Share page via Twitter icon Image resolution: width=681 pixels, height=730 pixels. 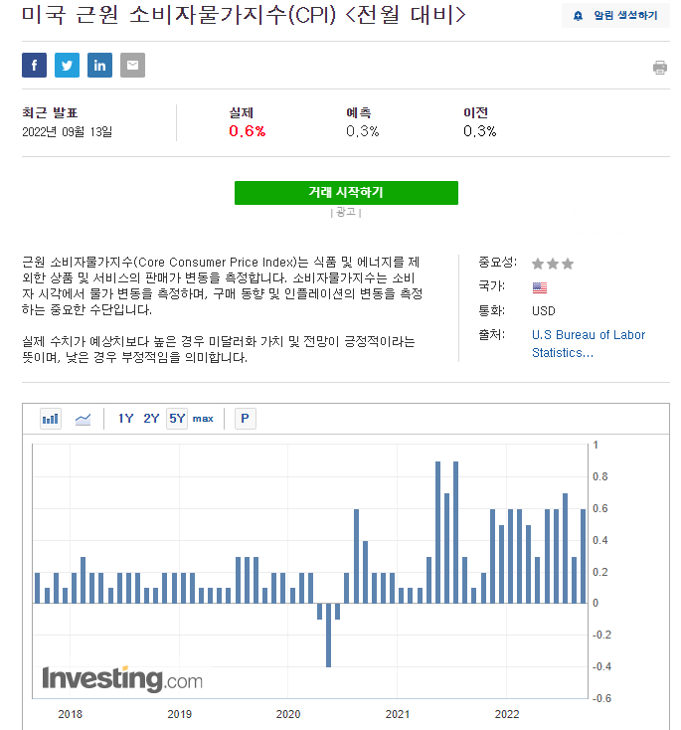click(x=67, y=66)
